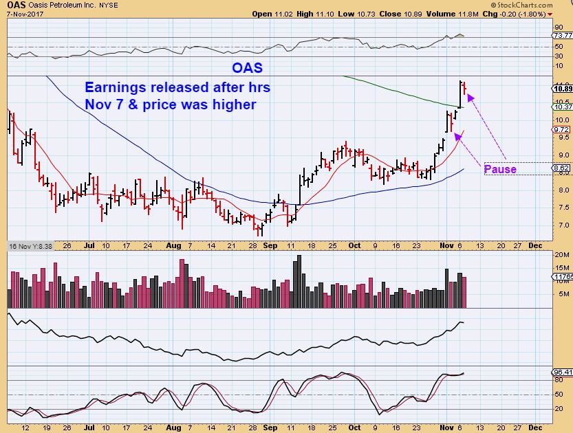
Task: Click the RSI 73.77 value tag
Action: pyautogui.click(x=563, y=36)
